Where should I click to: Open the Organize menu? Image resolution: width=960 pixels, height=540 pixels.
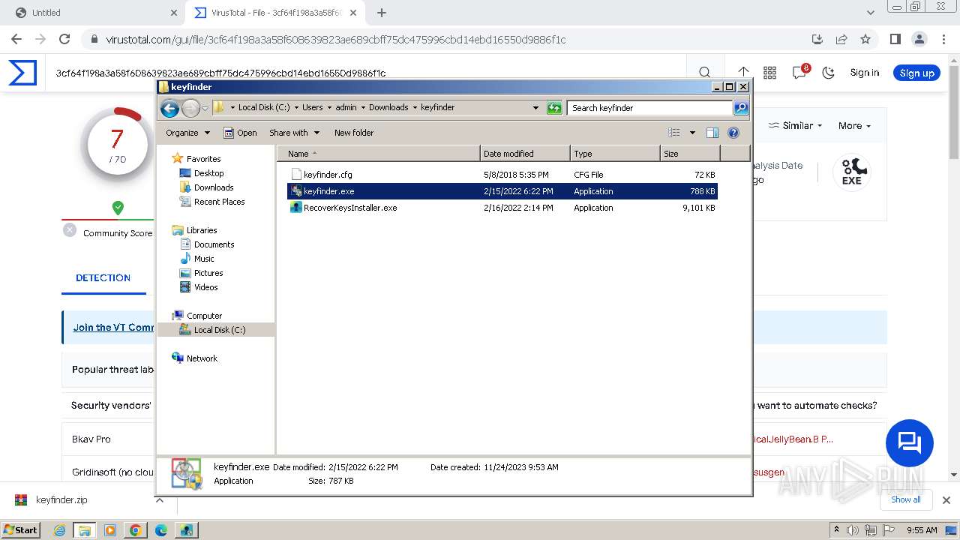click(x=187, y=133)
